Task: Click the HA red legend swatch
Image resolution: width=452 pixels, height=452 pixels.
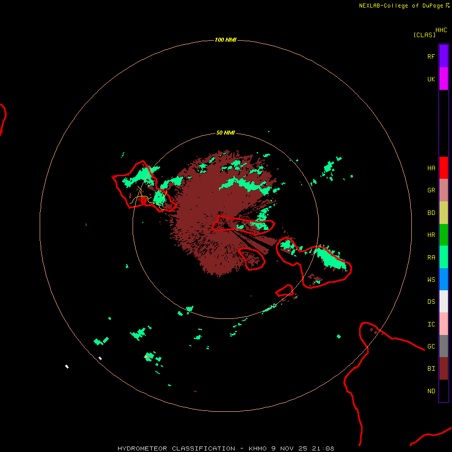Action: pyautogui.click(x=443, y=168)
